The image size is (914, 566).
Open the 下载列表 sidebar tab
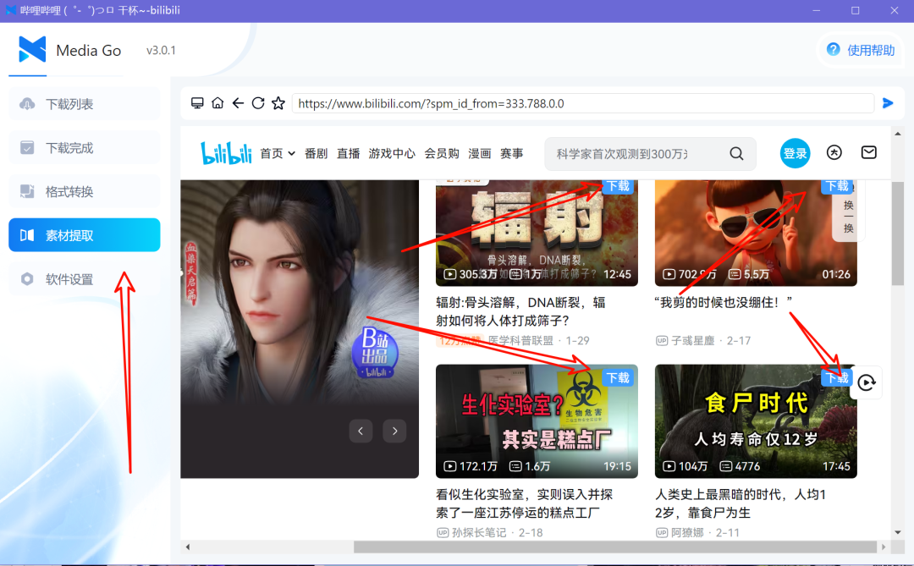[x=84, y=104]
